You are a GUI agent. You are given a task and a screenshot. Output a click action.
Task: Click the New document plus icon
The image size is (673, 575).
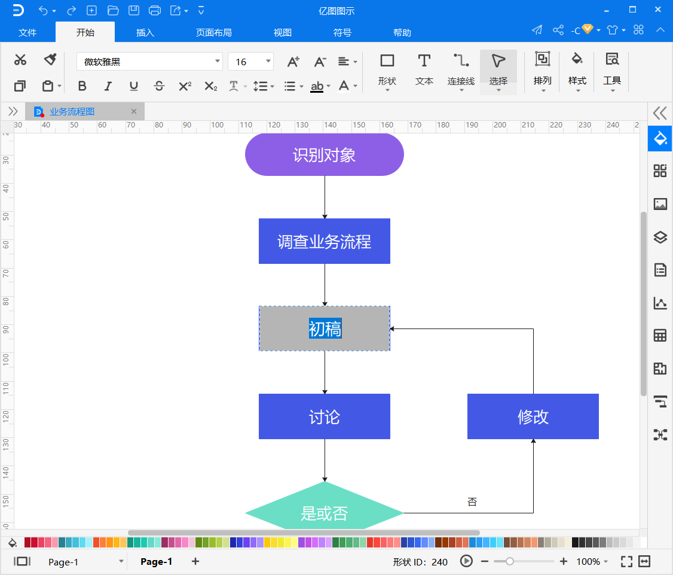coord(91,10)
